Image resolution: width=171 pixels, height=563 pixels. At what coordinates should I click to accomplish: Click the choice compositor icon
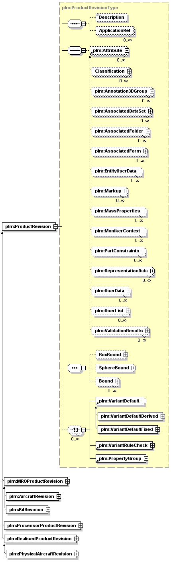click(74, 430)
